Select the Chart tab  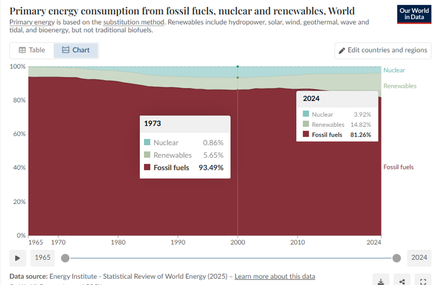(x=76, y=50)
